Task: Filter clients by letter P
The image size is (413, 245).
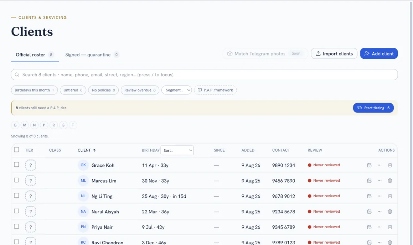Action: (44, 125)
